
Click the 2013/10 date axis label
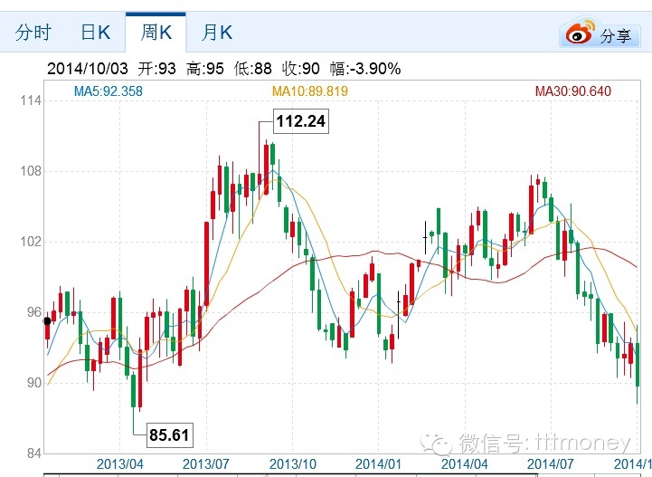pyautogui.click(x=293, y=464)
